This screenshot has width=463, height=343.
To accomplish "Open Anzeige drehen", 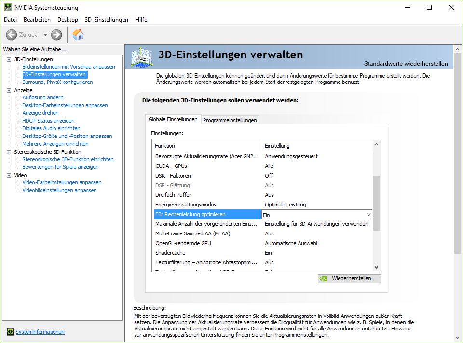I will [41, 113].
